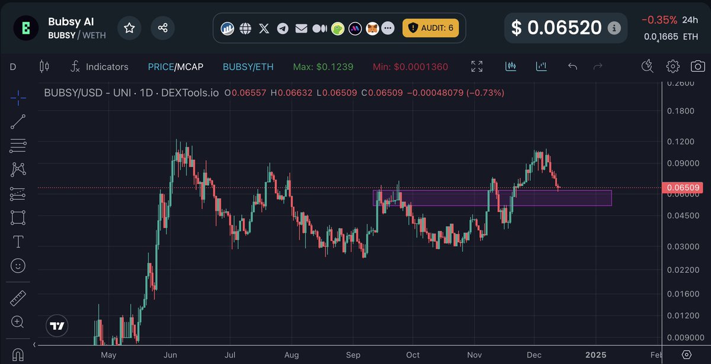Take a chart snapshot with camera
This screenshot has height=364, width=711.
click(699, 66)
